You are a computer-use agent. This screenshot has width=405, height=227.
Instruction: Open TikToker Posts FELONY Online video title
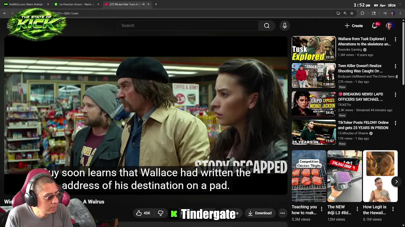(363, 125)
